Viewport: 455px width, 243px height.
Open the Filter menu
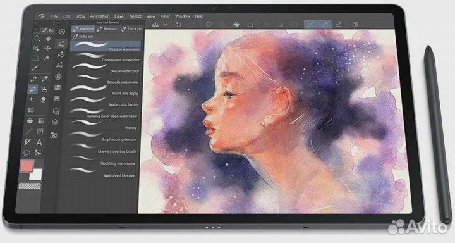point(165,16)
